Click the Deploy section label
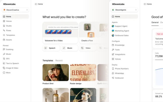 114,65
